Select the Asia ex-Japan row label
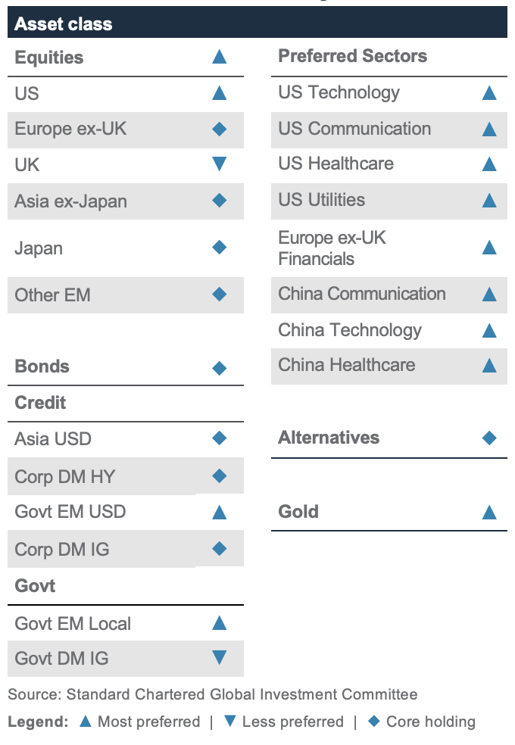 point(70,201)
